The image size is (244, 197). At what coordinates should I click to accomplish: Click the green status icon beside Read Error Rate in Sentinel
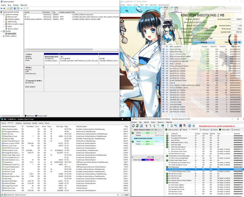click(x=167, y=136)
